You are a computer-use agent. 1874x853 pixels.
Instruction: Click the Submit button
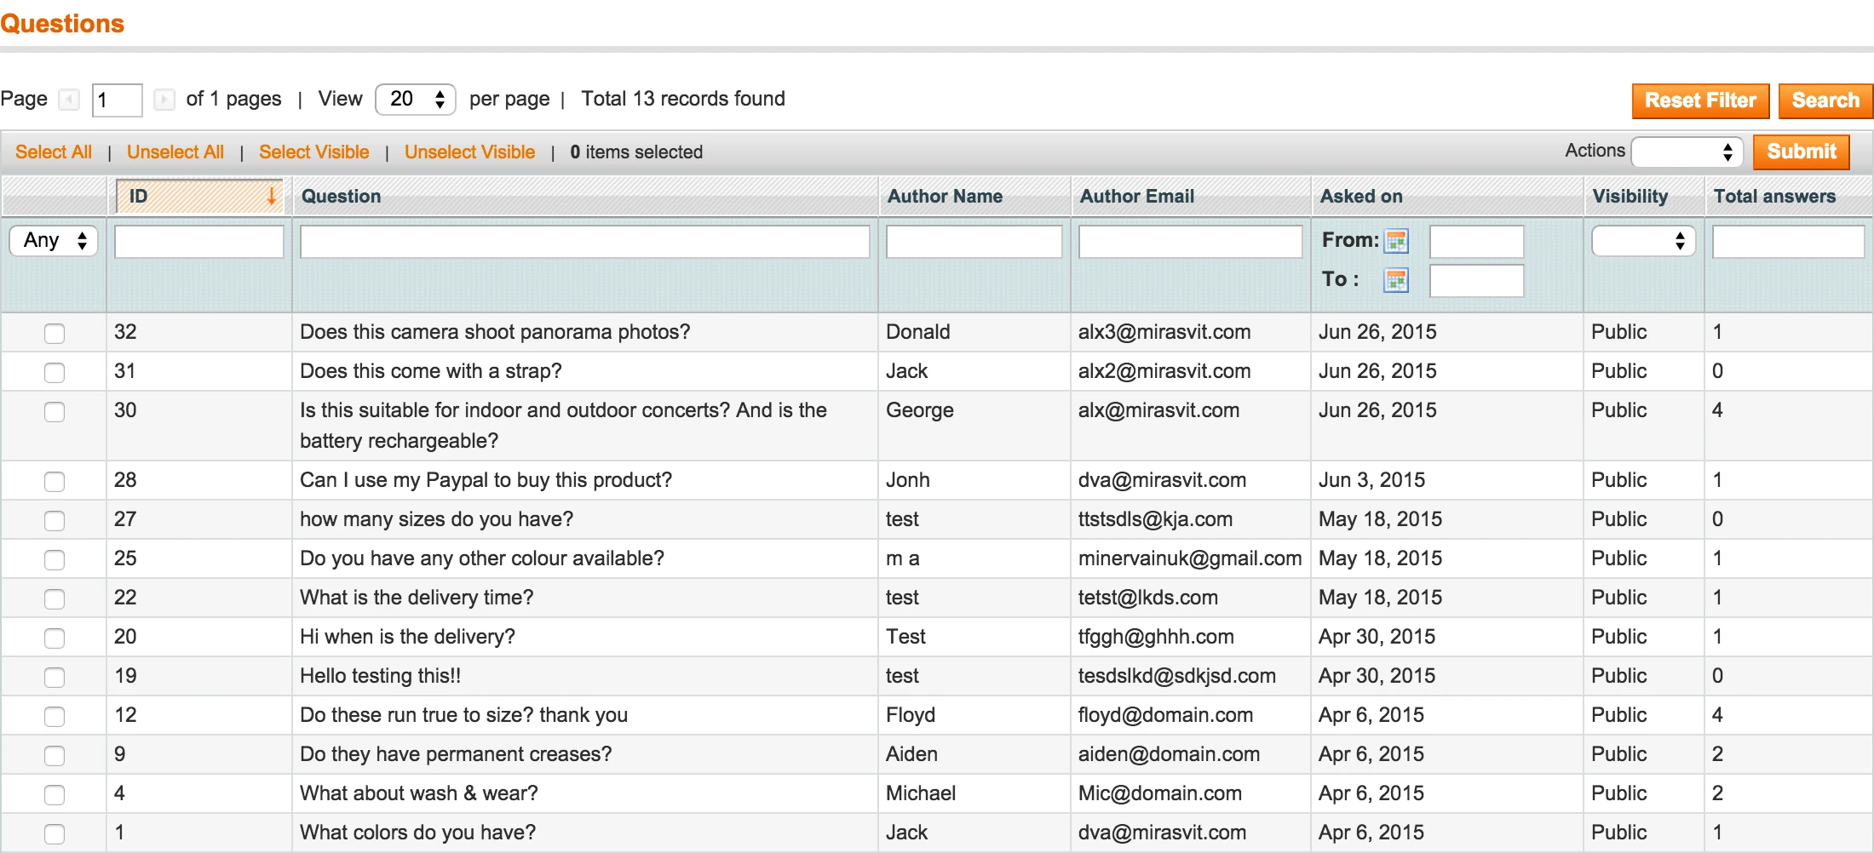(x=1802, y=152)
